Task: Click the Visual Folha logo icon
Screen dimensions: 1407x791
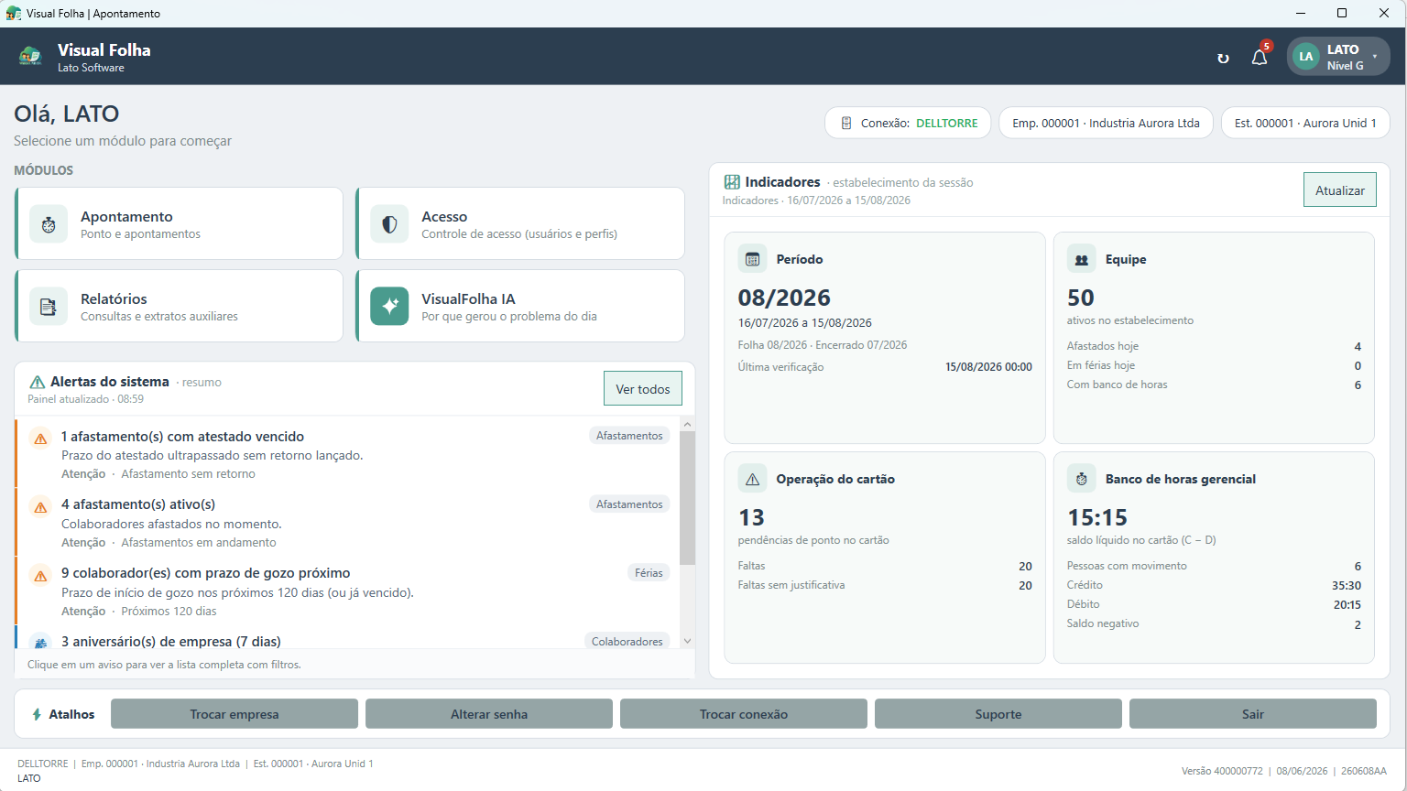Action: [30, 57]
